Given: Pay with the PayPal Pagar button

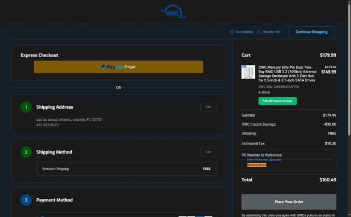Looking at the screenshot, I should [118, 67].
